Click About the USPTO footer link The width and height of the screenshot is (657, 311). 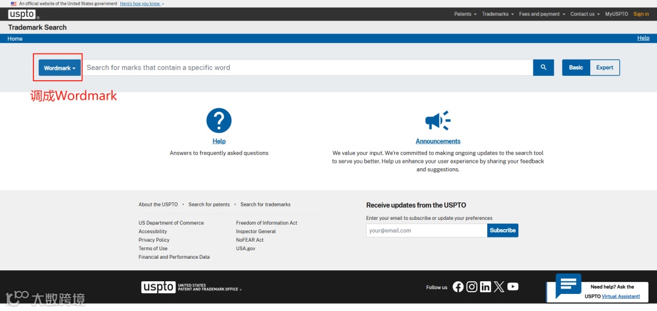click(158, 204)
